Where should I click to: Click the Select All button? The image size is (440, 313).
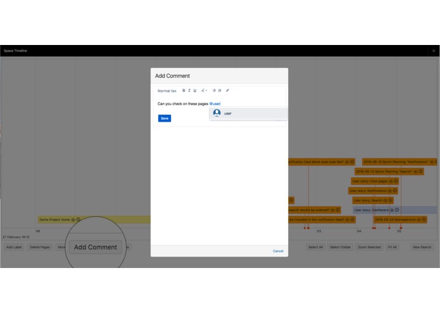[x=315, y=247]
